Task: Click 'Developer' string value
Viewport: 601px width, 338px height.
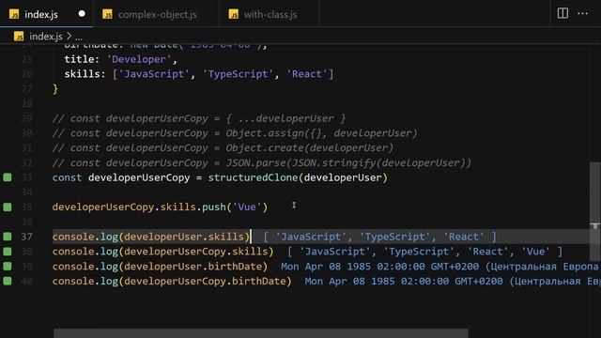Action: click(139, 59)
